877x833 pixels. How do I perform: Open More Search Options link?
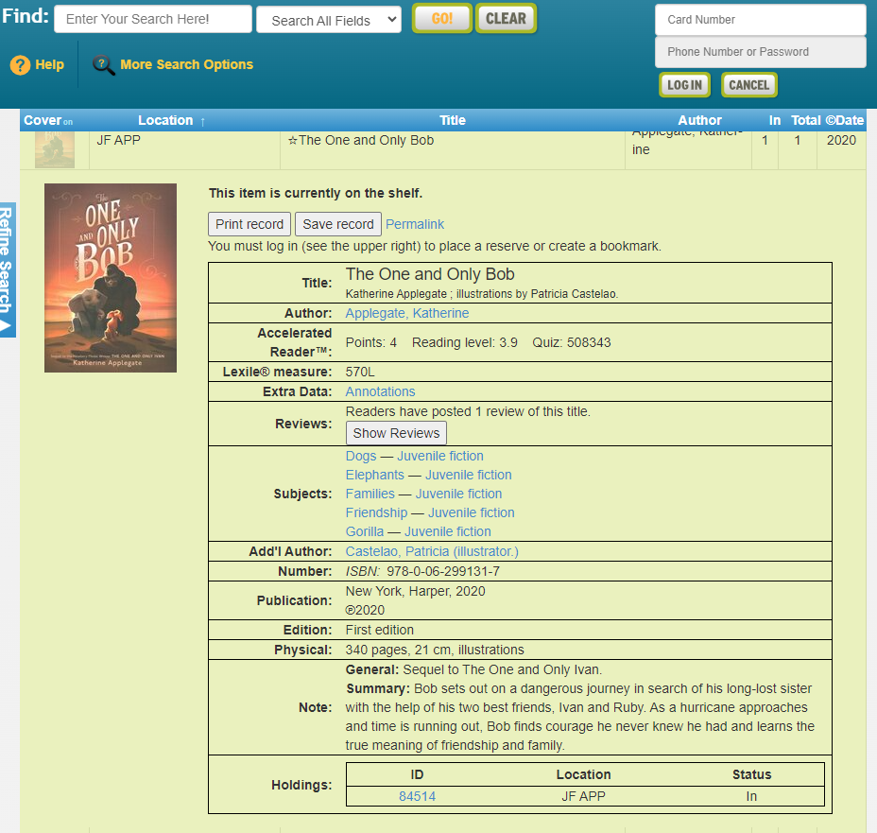tap(187, 65)
